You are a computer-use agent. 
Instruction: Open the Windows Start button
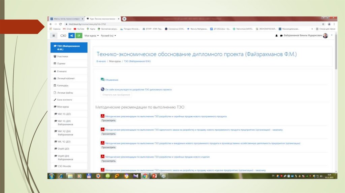[x=52, y=176]
